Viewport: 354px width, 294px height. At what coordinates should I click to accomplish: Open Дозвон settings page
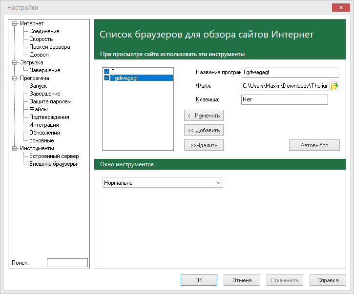pyautogui.click(x=39, y=55)
